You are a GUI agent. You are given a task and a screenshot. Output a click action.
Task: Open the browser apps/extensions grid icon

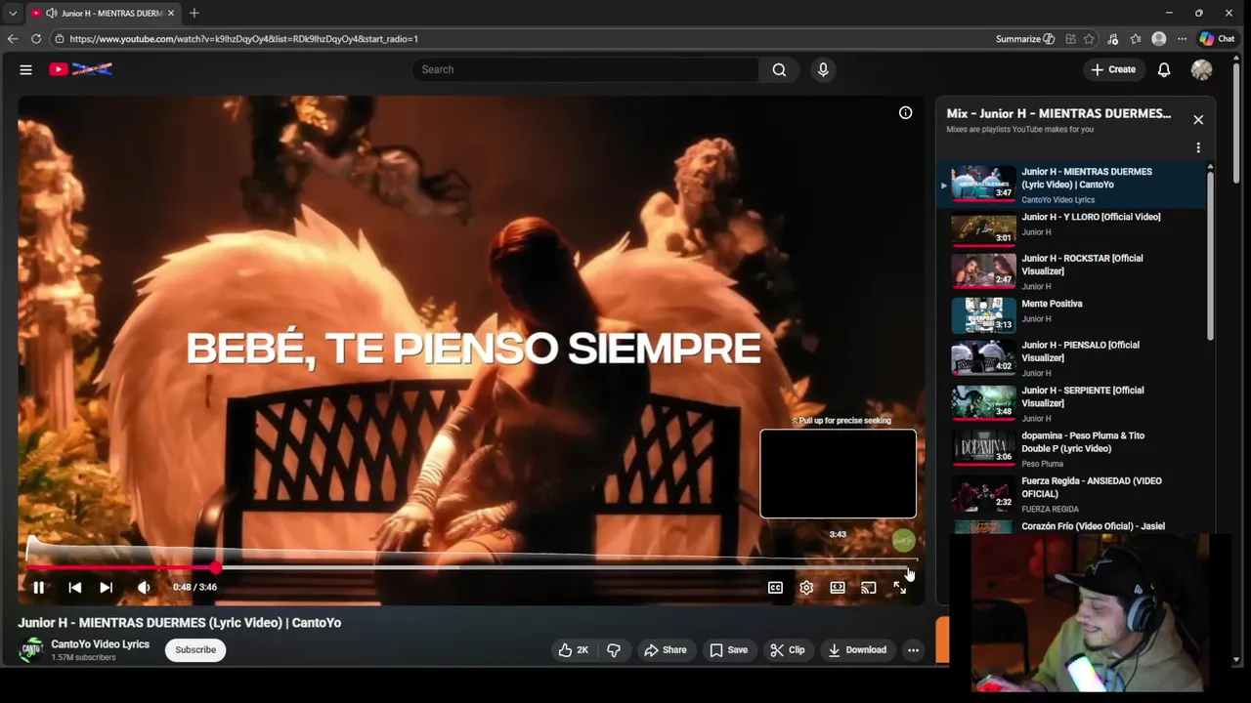[x=1071, y=39]
